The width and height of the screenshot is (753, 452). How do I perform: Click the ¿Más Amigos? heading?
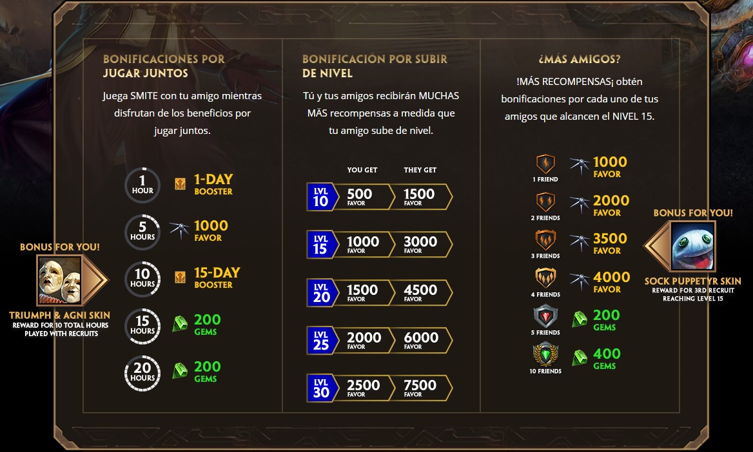coord(580,59)
